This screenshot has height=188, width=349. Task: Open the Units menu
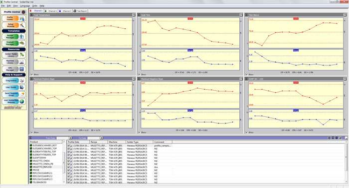[x=35, y=6]
